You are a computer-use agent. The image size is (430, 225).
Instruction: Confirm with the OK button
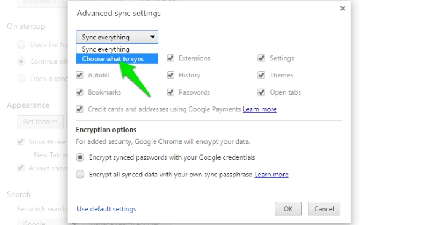(288, 209)
